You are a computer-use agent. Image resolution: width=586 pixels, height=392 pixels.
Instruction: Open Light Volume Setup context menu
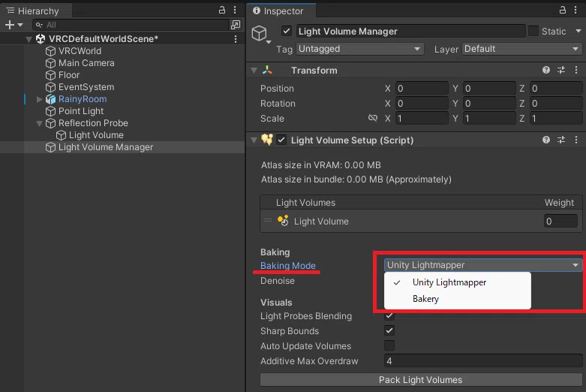576,140
